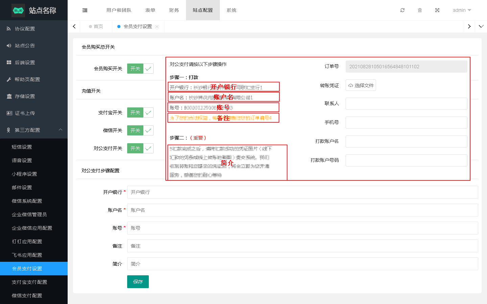Toggle the 对公支付开关 switch

[140, 148]
